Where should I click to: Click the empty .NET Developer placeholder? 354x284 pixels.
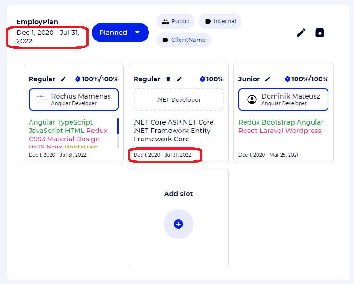[178, 99]
